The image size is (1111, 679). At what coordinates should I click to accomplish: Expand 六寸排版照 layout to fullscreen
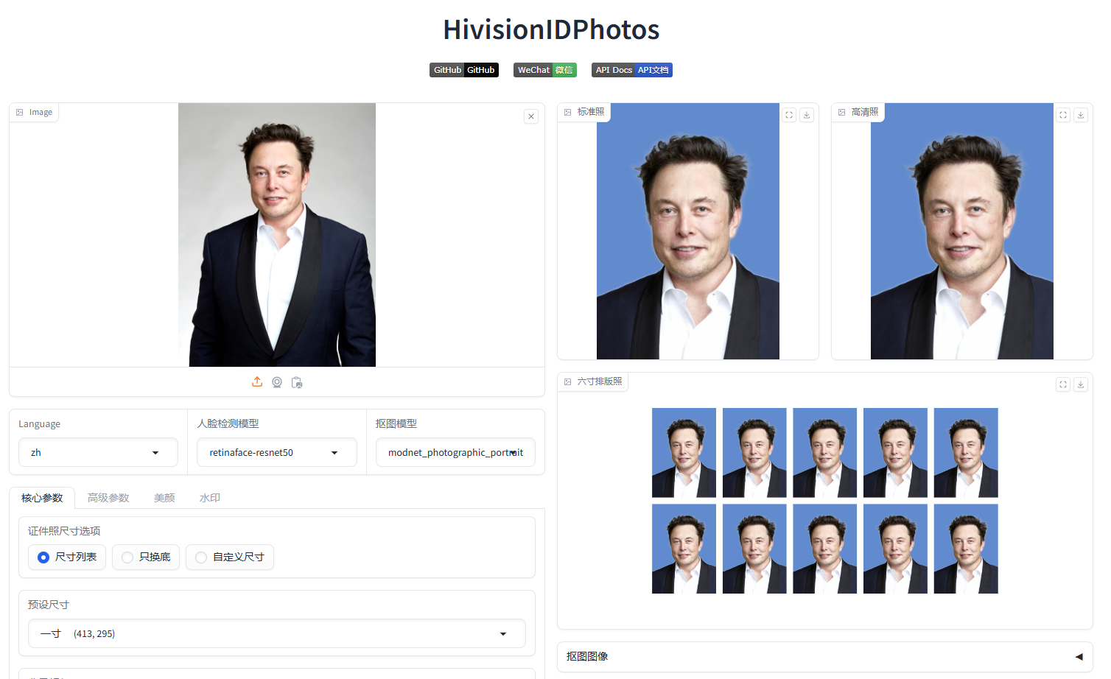(x=1063, y=384)
